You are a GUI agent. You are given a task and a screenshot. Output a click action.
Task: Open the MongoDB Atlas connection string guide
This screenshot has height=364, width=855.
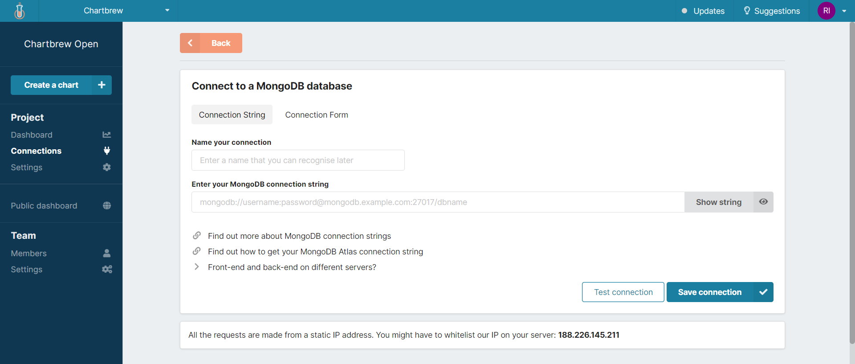coord(315,251)
